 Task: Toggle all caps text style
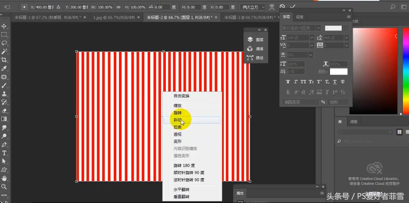tap(303, 82)
